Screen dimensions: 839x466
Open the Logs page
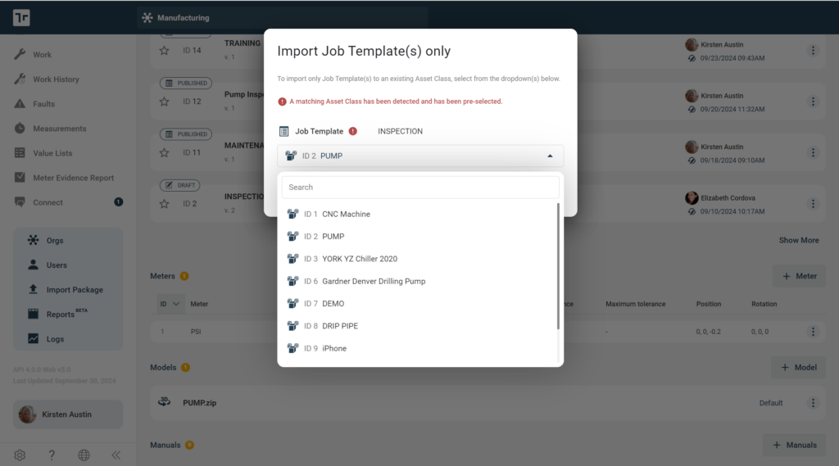(x=55, y=339)
